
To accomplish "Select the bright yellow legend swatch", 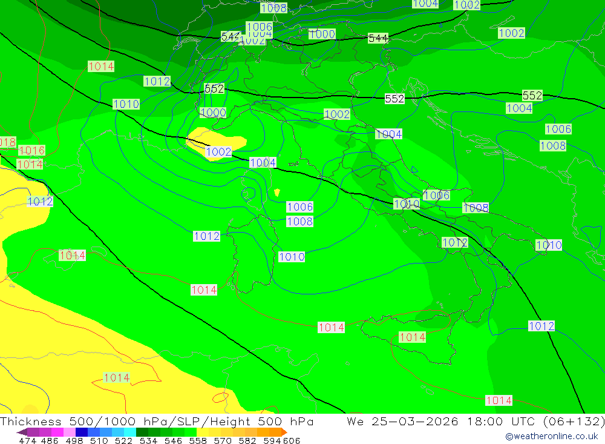I will pos(203,432).
